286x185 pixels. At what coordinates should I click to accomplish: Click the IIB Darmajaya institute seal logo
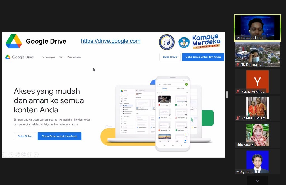coord(167,42)
